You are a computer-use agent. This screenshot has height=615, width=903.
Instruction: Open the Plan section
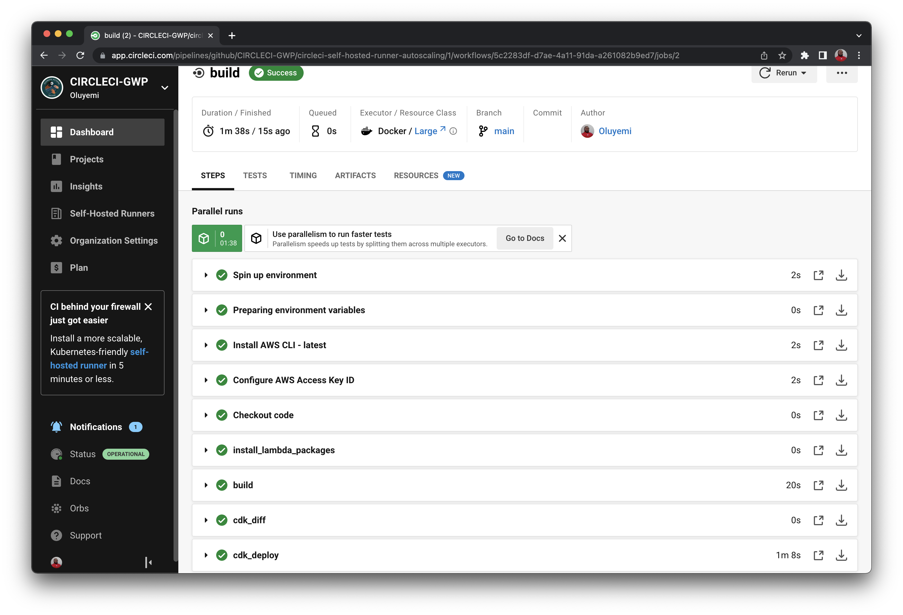[x=79, y=267]
